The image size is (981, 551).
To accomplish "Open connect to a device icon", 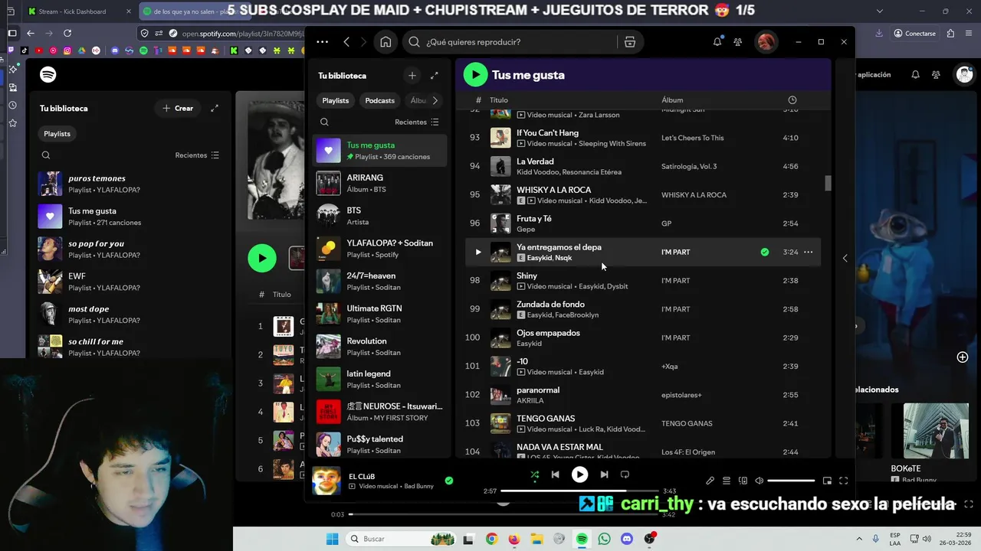I will pos(743,481).
